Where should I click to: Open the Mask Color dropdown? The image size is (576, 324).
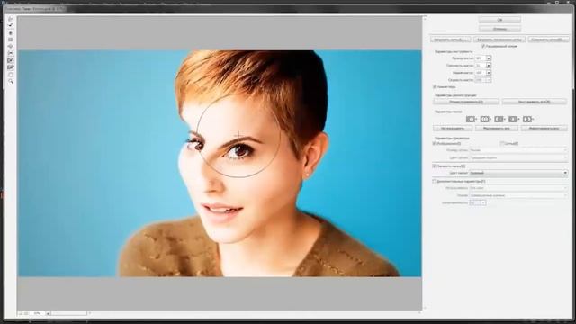(x=518, y=173)
